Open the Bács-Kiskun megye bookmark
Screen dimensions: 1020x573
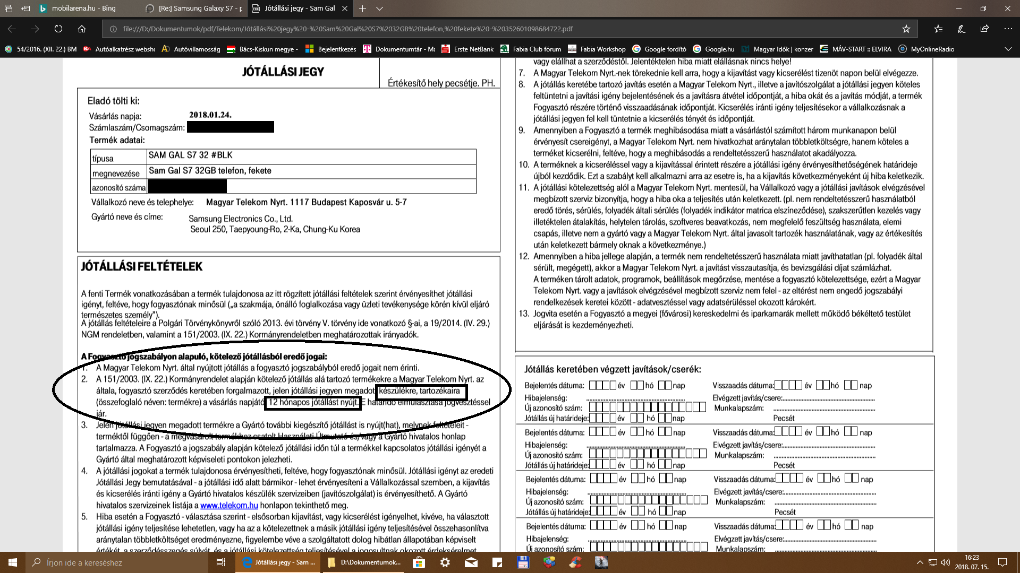[262, 49]
